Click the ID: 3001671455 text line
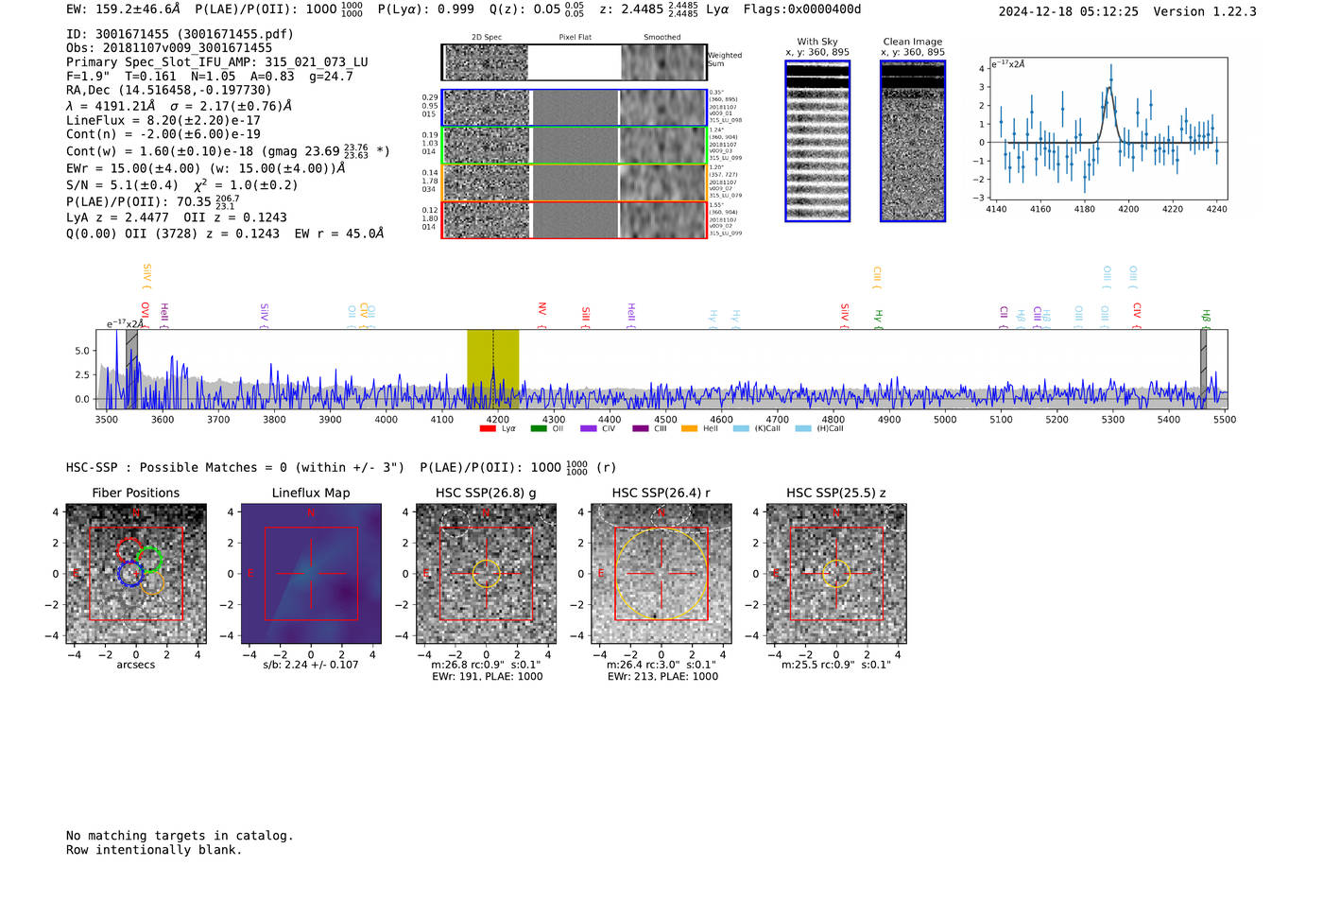The image size is (1323, 901). point(180,34)
